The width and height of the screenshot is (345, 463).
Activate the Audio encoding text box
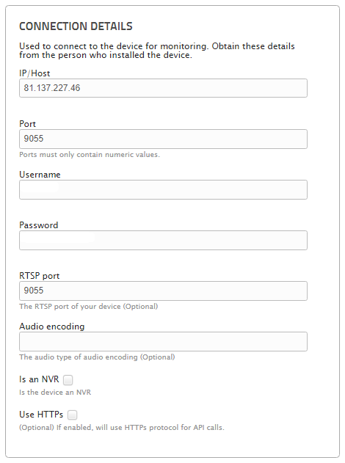coord(163,341)
